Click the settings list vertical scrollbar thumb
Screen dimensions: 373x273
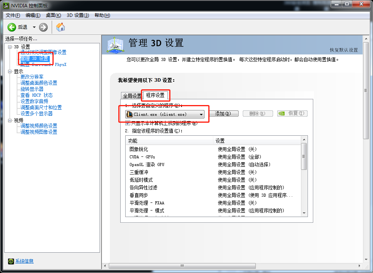[x=304, y=156]
